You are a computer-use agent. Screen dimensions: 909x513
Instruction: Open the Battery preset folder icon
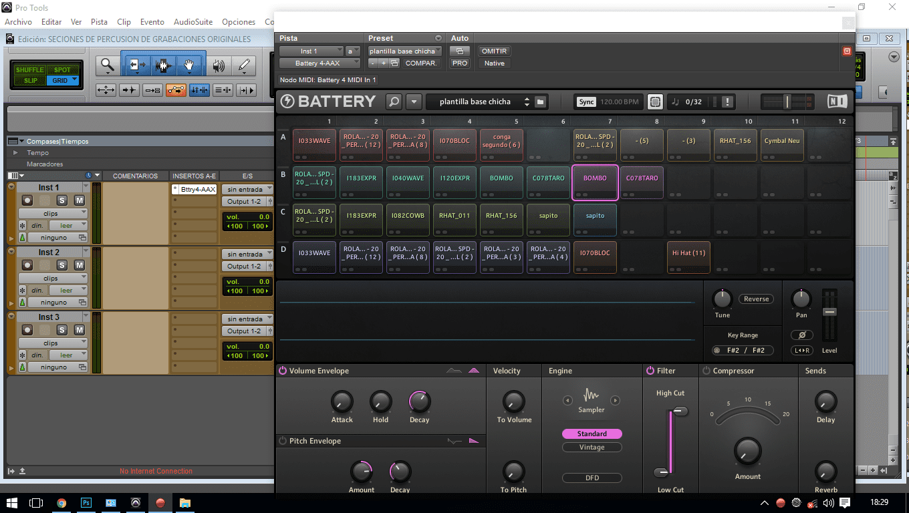coord(541,102)
